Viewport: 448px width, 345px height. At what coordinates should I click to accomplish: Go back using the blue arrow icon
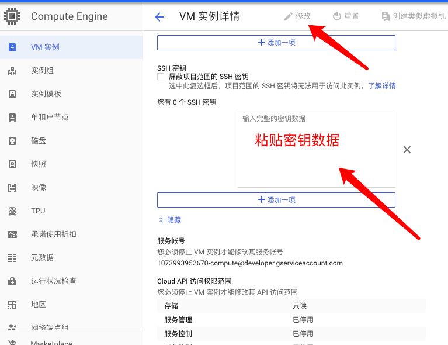coord(159,17)
